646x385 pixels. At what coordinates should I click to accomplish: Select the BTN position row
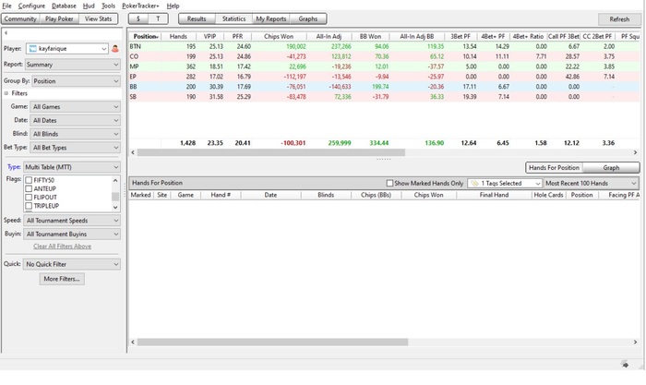point(385,46)
